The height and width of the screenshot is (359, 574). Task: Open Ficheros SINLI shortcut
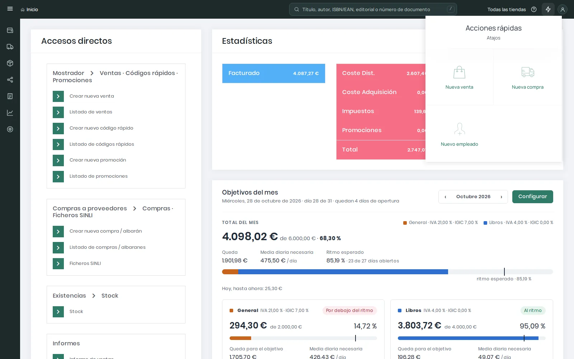click(x=85, y=264)
